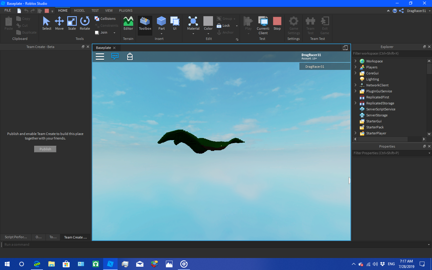Click the Publish button in Team Create
This screenshot has height=270, width=432.
point(45,149)
